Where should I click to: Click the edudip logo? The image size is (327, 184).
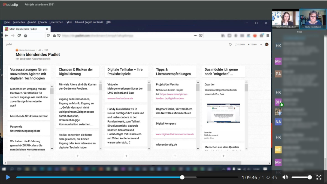(10, 5)
